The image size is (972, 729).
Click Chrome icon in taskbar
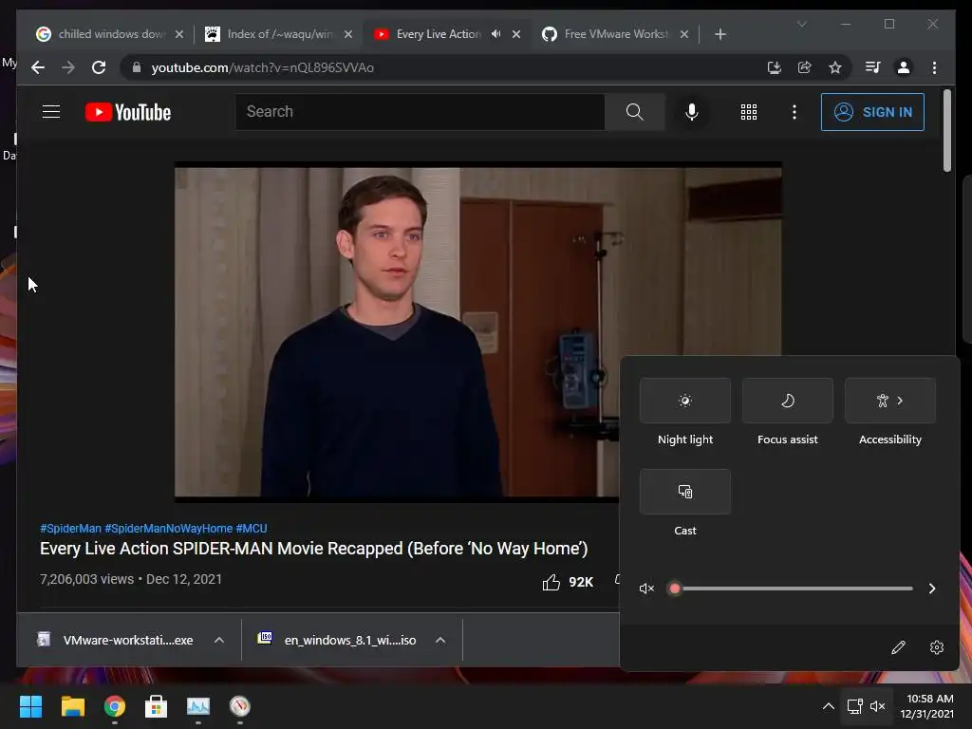point(115,706)
